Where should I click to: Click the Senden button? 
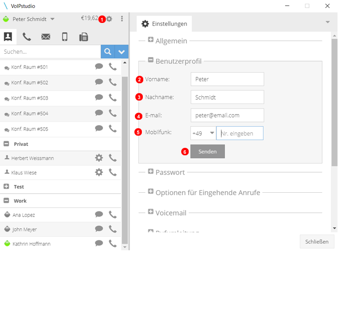[x=207, y=152]
